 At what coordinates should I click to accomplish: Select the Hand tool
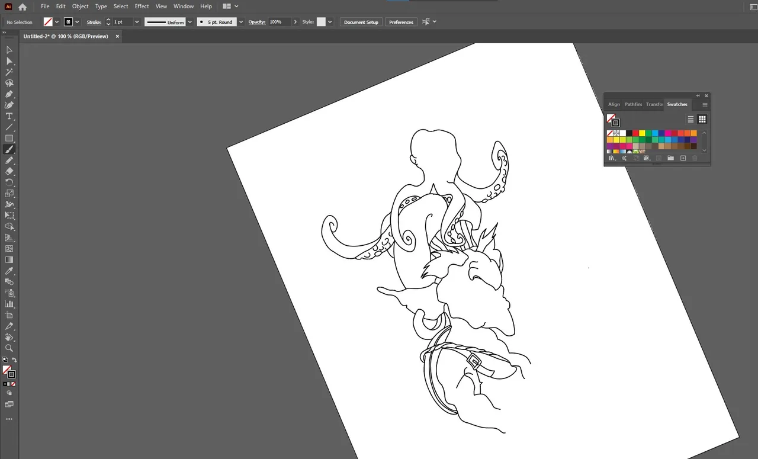point(9,337)
